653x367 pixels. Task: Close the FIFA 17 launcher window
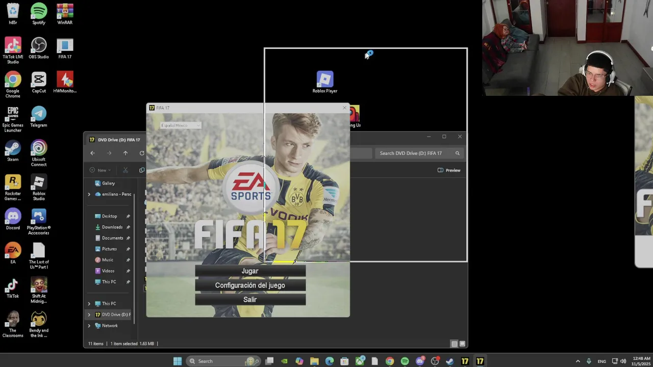(x=344, y=108)
